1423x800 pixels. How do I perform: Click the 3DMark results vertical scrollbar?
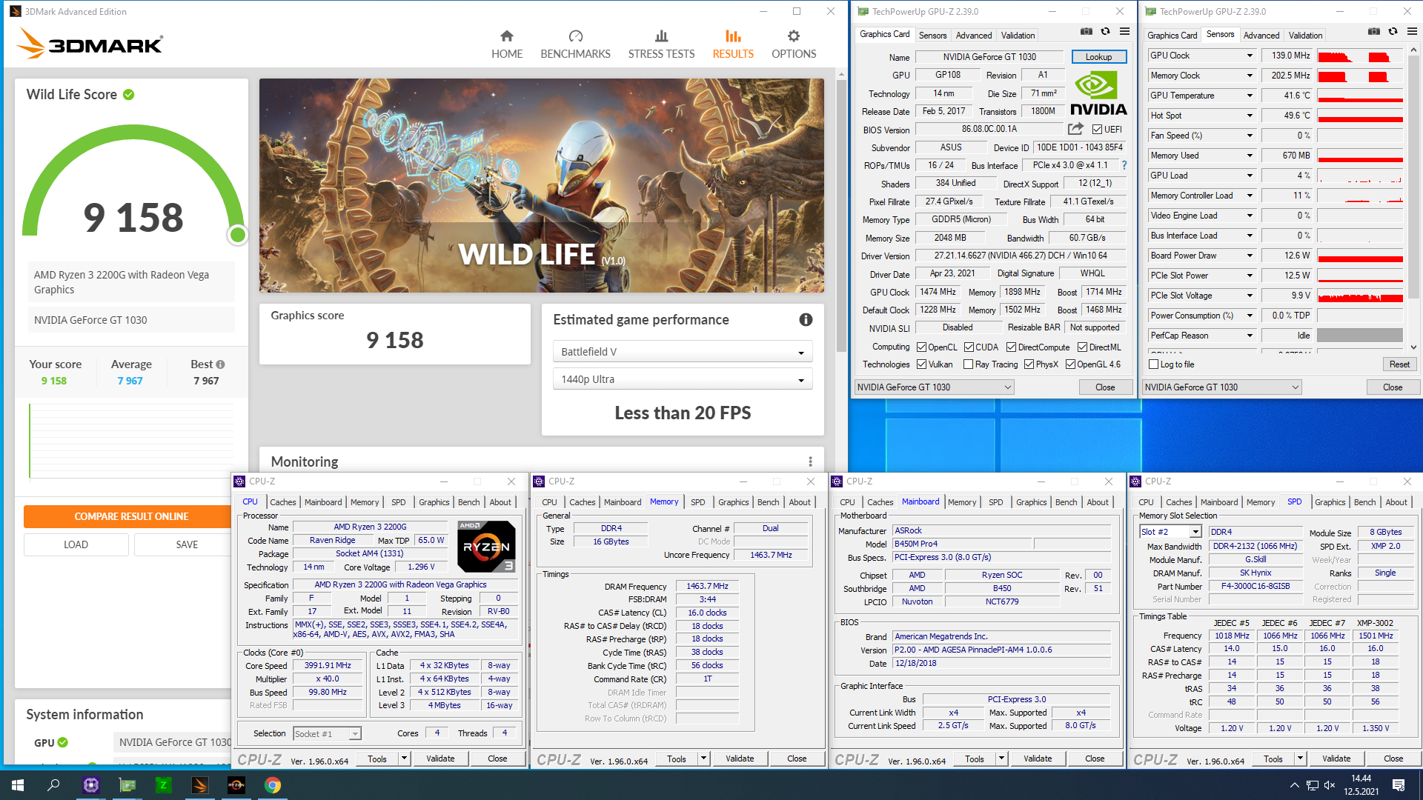[x=840, y=215]
